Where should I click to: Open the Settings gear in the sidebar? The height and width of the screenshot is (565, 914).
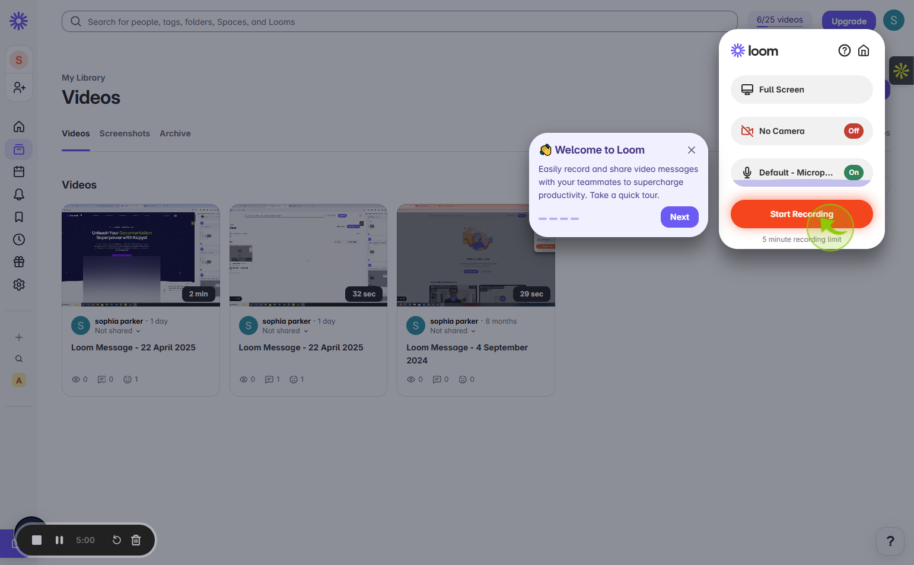(x=19, y=285)
